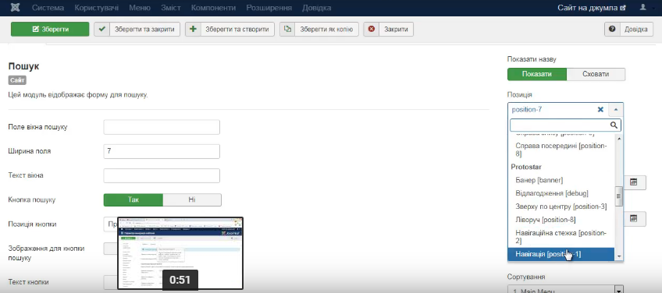
Task: Click the copy icon of Зберегти як копію
Action: click(x=287, y=29)
